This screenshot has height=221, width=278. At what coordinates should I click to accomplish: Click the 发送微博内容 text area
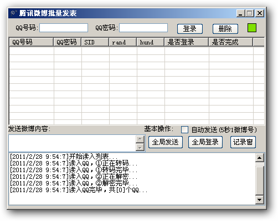72,143
